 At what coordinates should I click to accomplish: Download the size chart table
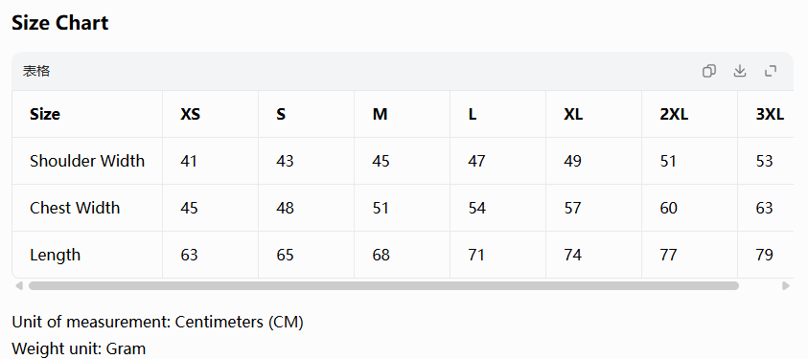pos(740,71)
